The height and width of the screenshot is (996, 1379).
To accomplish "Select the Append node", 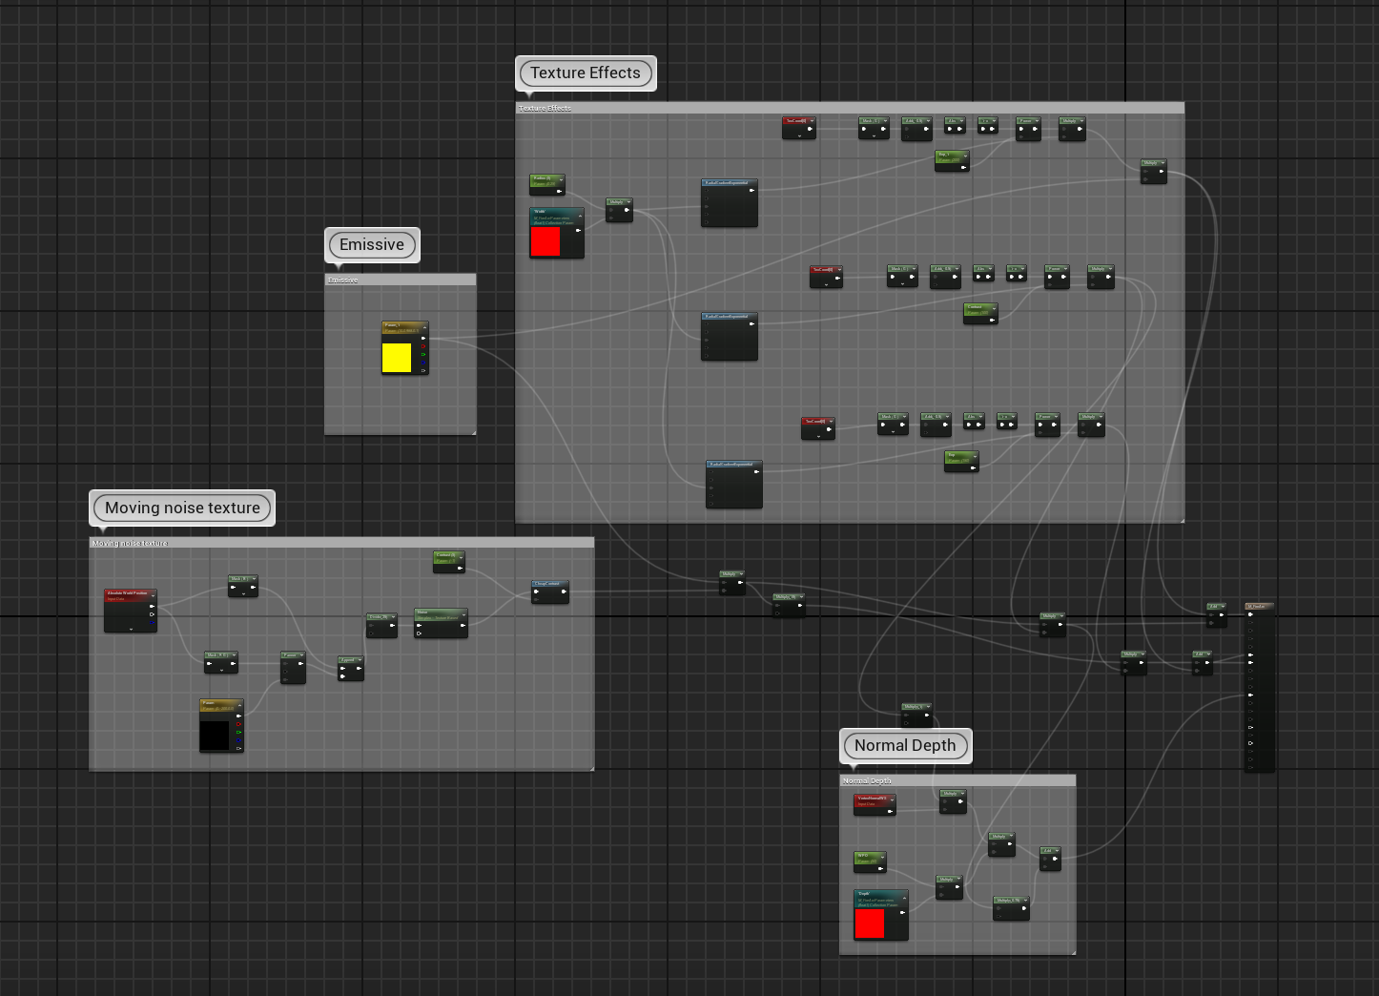I will click(350, 668).
